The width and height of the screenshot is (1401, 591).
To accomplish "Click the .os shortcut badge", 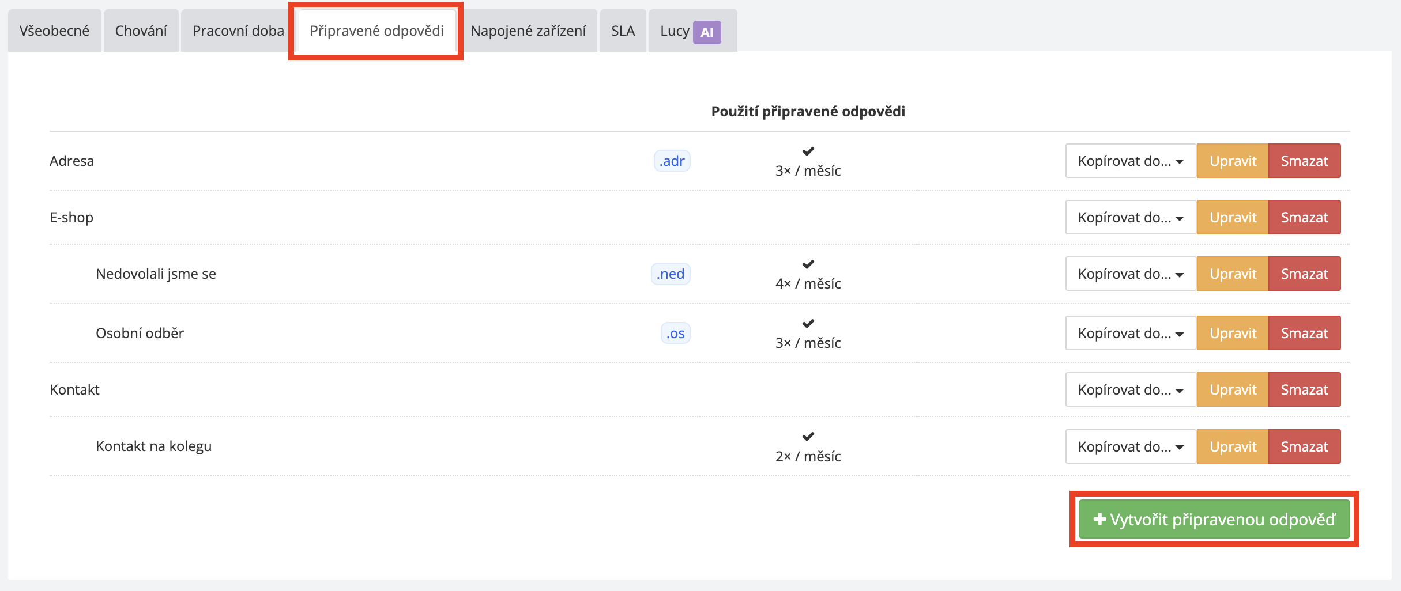I will point(675,333).
